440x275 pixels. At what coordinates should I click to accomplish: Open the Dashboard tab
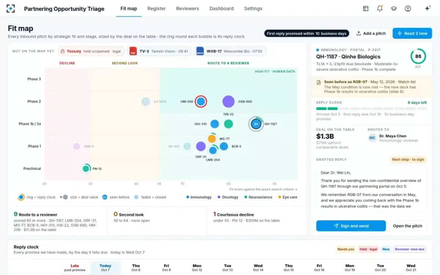pyautogui.click(x=221, y=8)
